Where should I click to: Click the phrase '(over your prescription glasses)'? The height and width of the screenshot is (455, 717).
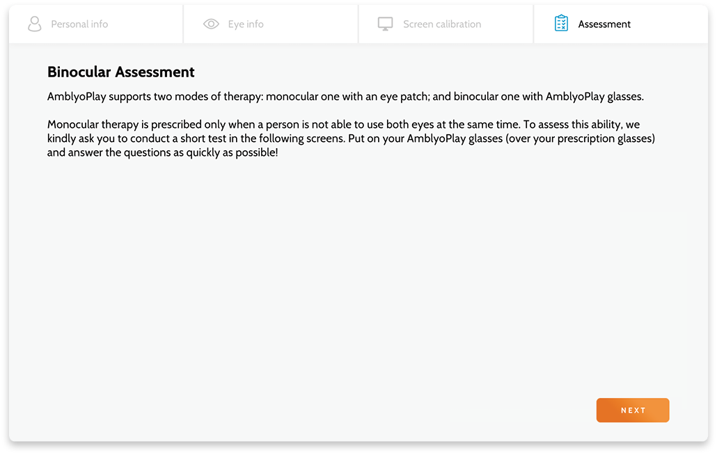click(x=581, y=138)
